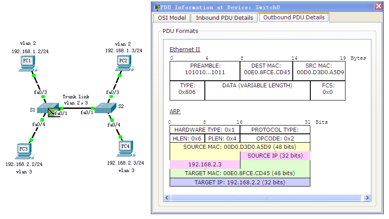Click the fa0/4 port label near S1
The width and height of the screenshot is (389, 219).
39,124
